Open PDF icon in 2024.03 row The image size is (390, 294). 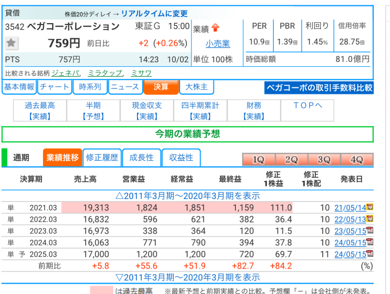370,242
